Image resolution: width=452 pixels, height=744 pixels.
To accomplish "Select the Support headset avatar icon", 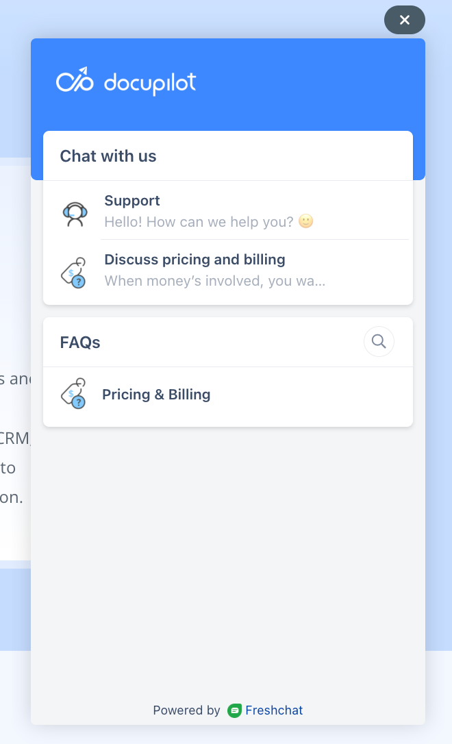I will 75,212.
